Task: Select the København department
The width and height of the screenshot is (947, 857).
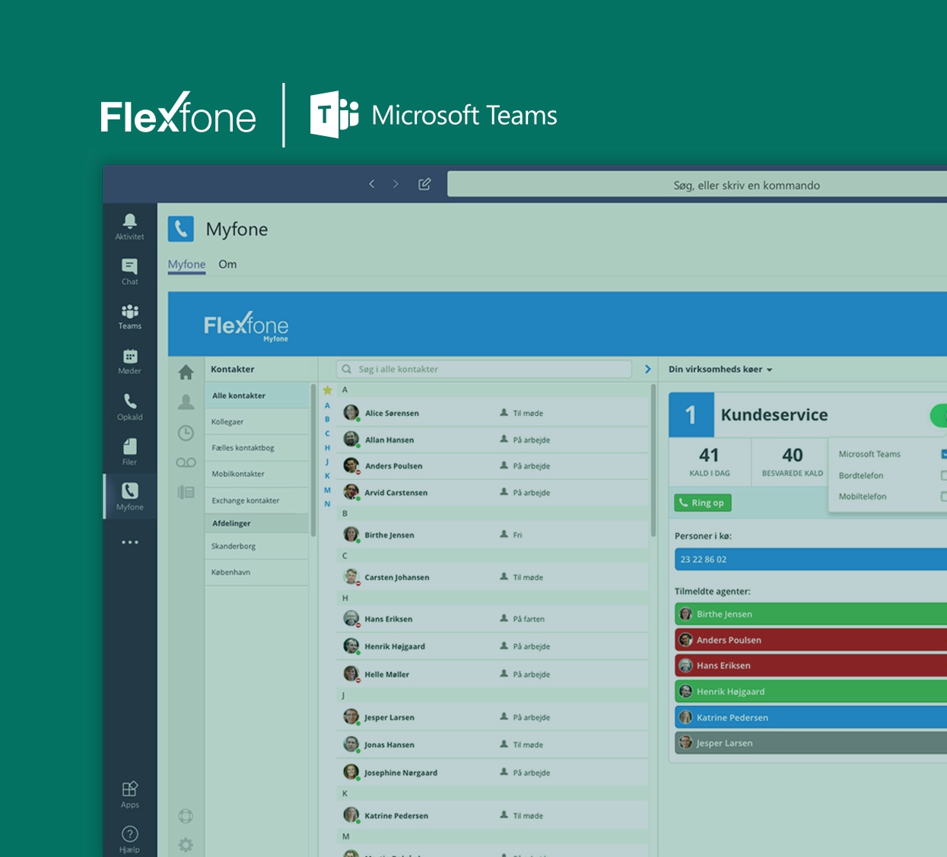Action: click(257, 572)
